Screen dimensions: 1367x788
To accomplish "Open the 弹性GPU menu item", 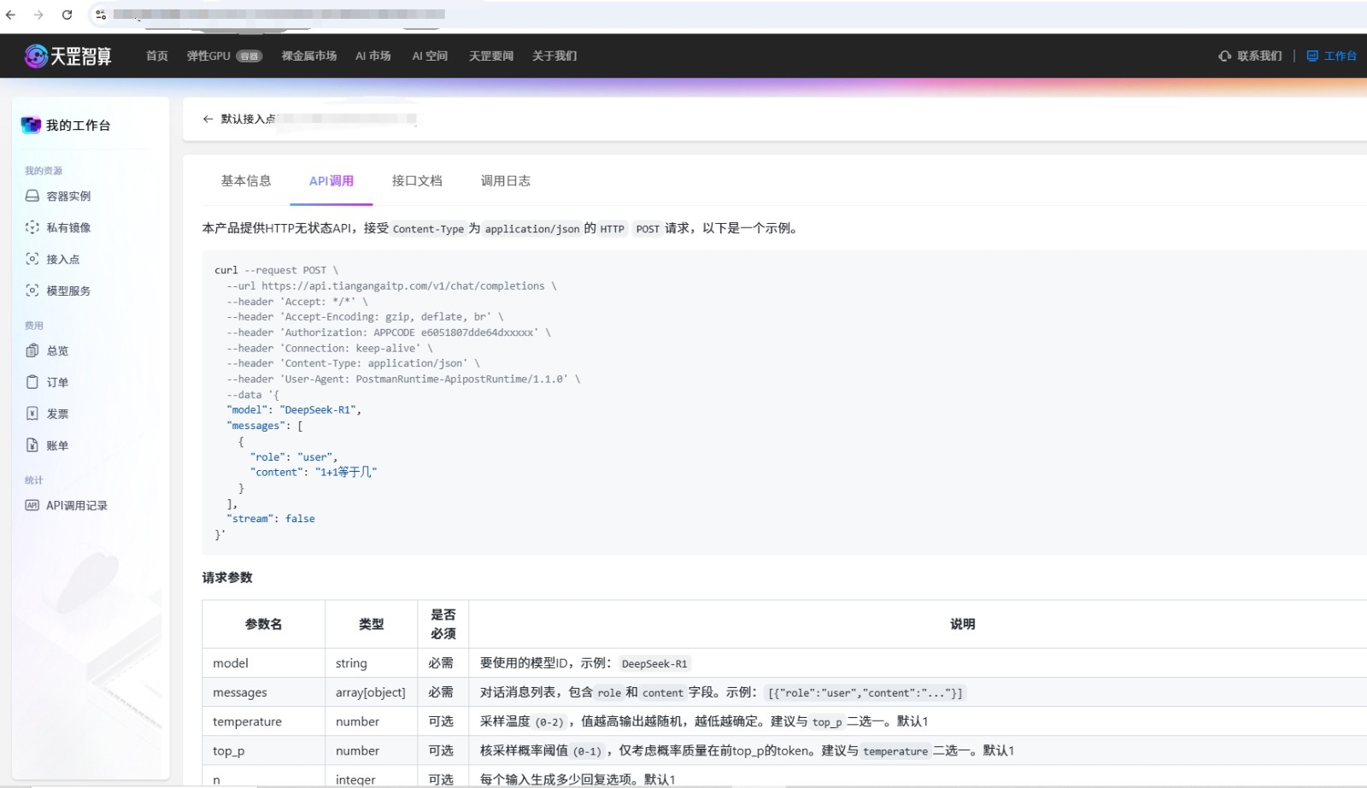I will [x=208, y=56].
